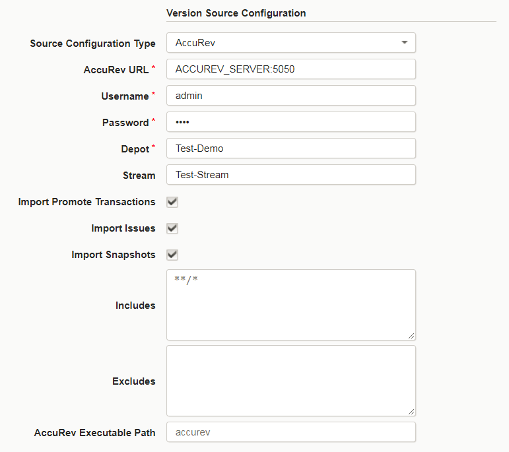Click the Import Issues label text
Screen dimensions: 509x452
pyautogui.click(x=123, y=228)
